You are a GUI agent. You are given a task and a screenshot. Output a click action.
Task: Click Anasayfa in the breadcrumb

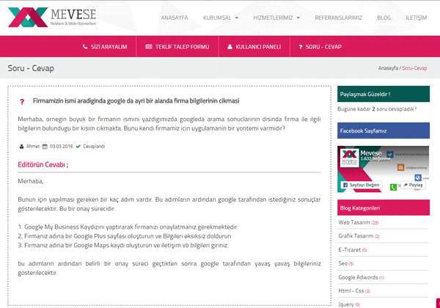pyautogui.click(x=388, y=68)
